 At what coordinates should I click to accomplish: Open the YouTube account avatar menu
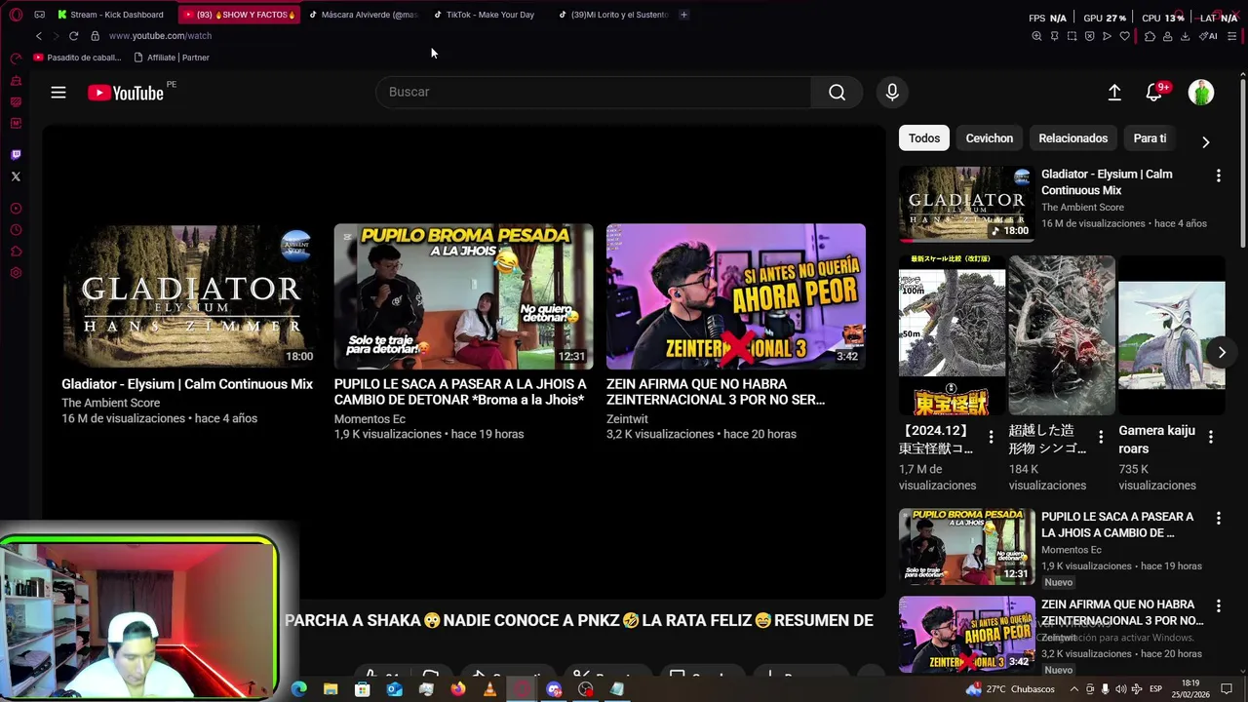(1201, 92)
